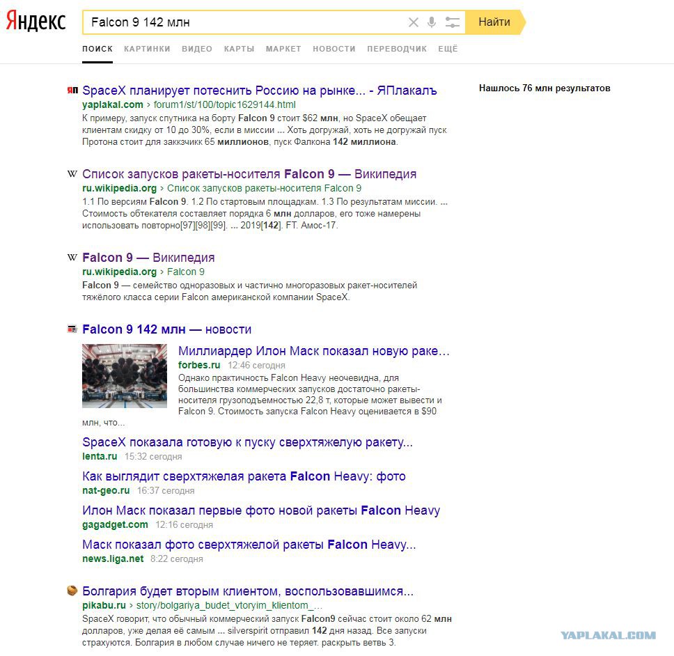Click Wikipedia favicon beside Список запусков result
The height and width of the screenshot is (656, 674).
click(x=72, y=173)
